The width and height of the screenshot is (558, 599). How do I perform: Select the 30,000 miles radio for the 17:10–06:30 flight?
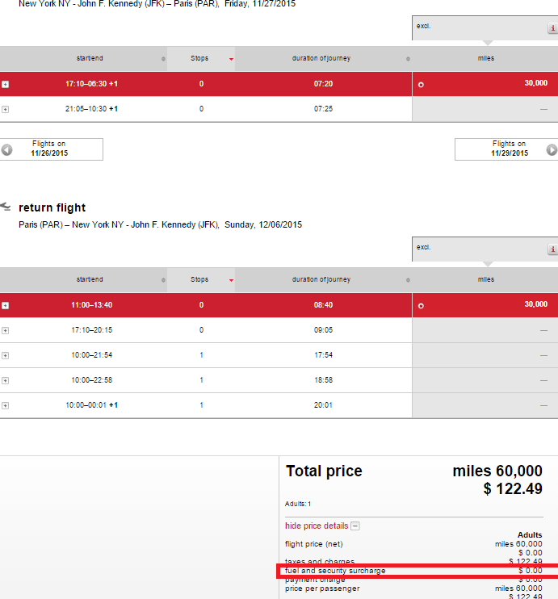point(421,85)
